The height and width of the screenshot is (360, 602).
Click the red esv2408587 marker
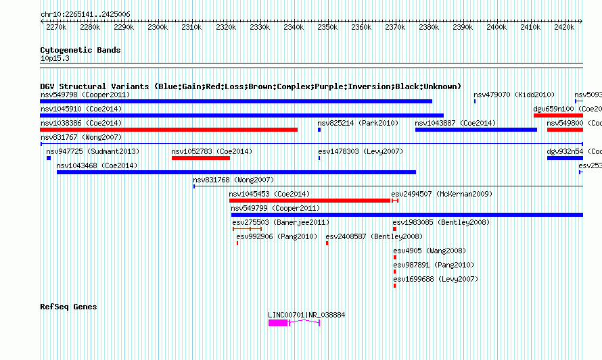coord(327,243)
